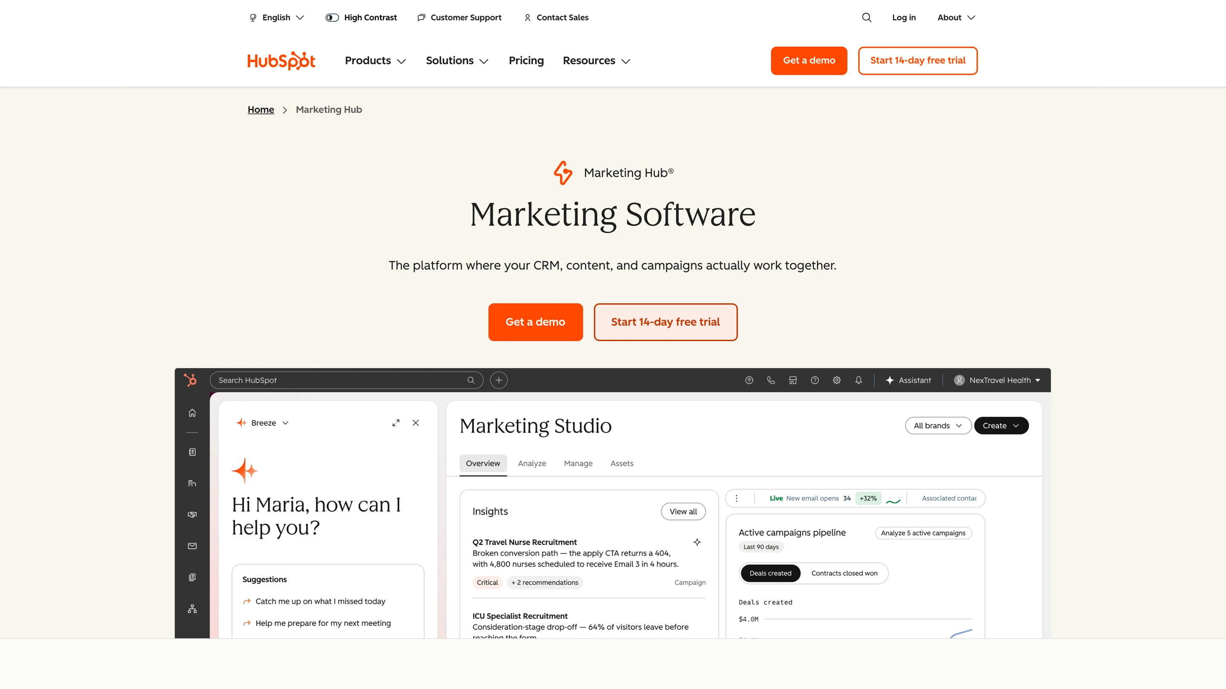The width and height of the screenshot is (1226, 689).
Task: Close the Breeze assistant panel
Action: tap(416, 423)
